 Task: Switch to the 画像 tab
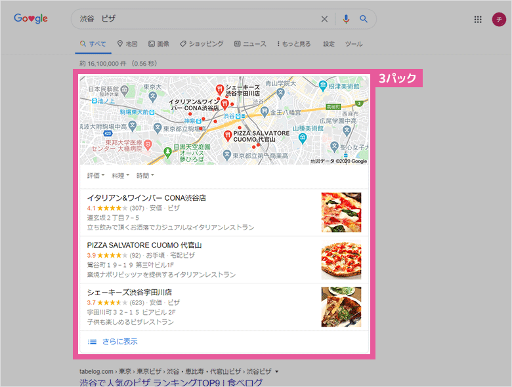tap(159, 44)
